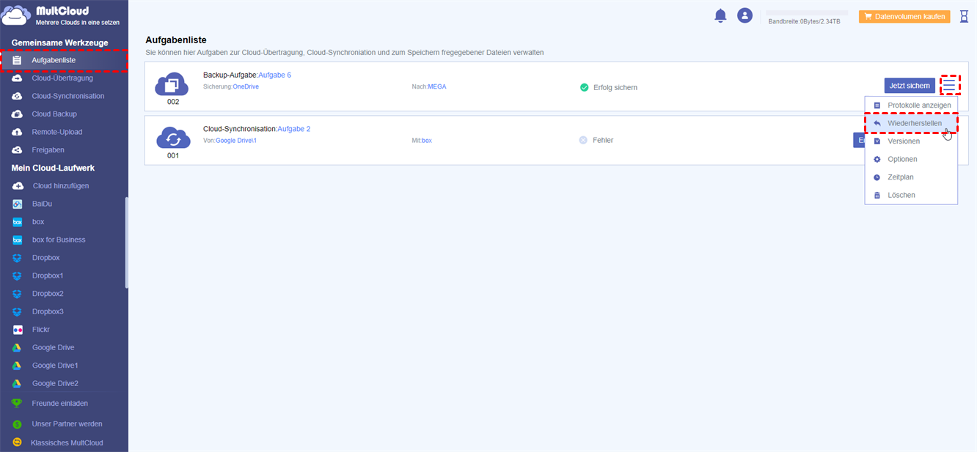The image size is (977, 452).
Task: Select Dropbox2 in the cloud list
Action: [x=48, y=294]
